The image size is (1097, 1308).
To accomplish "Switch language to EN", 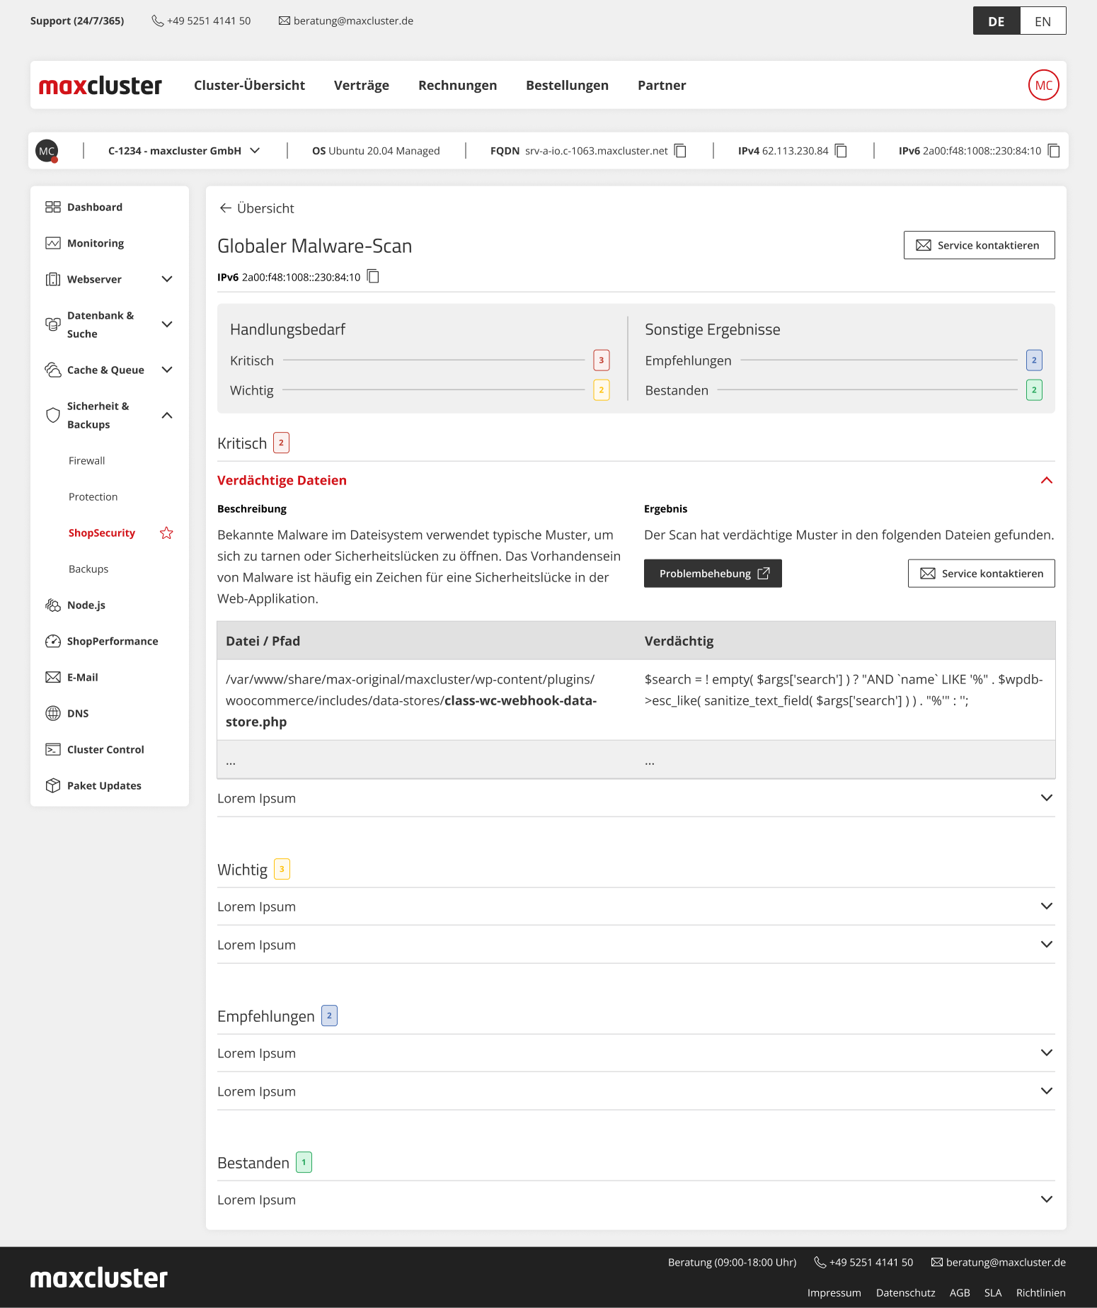I will (1043, 21).
